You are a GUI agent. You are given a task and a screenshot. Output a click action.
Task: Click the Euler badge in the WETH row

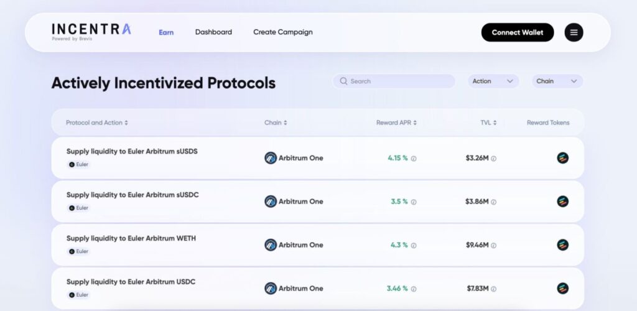click(x=78, y=251)
